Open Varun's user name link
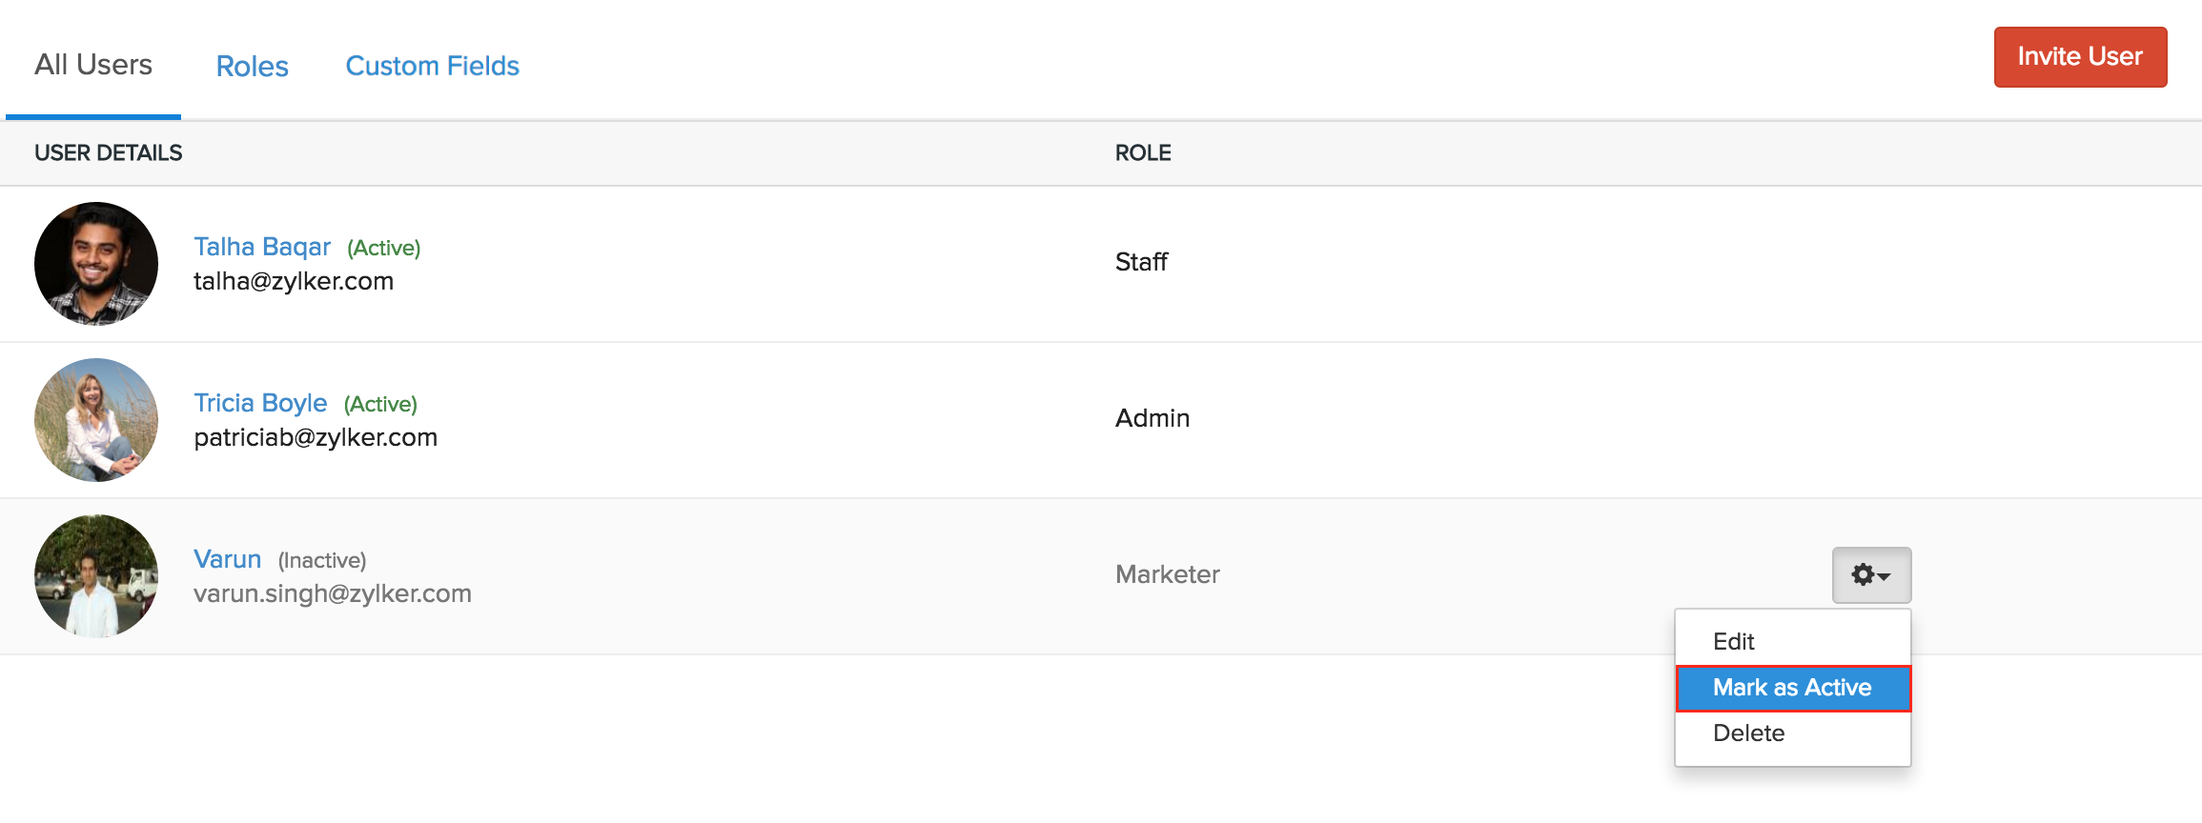Screen dimensions: 2202x823 227,559
